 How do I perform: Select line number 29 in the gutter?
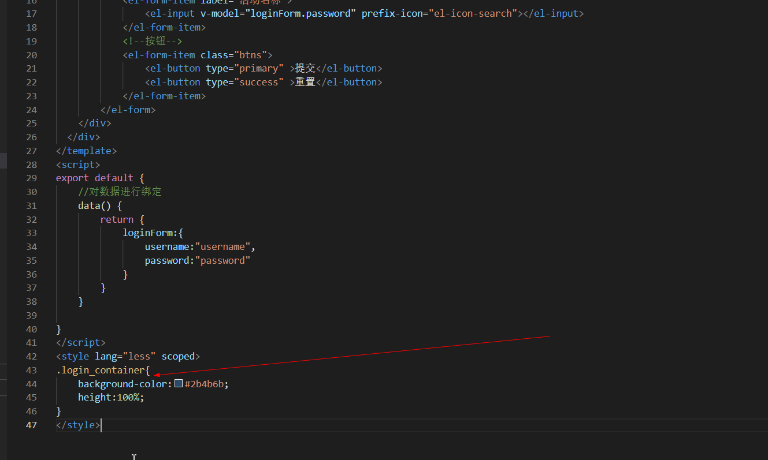point(31,178)
